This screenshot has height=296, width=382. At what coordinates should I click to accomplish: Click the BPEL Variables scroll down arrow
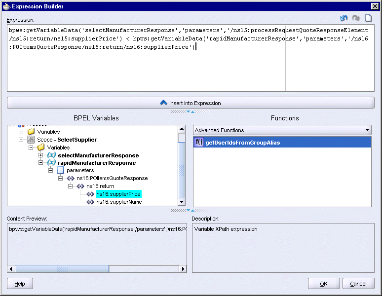tap(182, 202)
